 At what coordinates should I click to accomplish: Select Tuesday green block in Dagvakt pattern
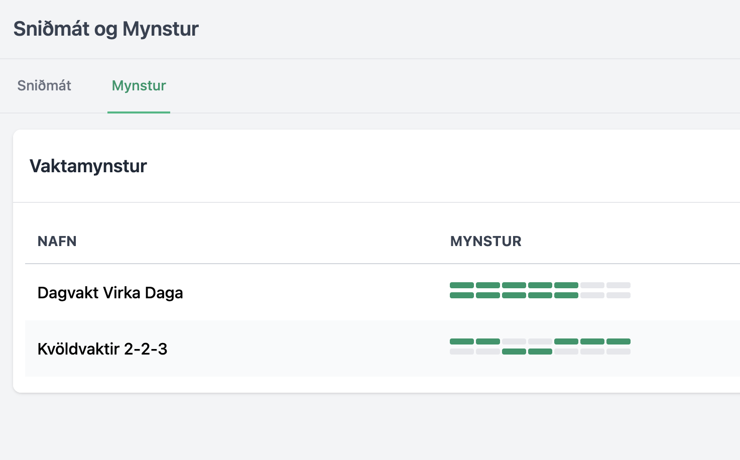tap(488, 285)
